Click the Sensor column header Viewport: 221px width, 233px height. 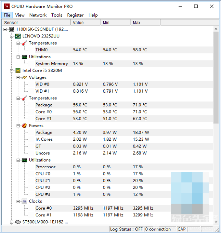point(35,23)
